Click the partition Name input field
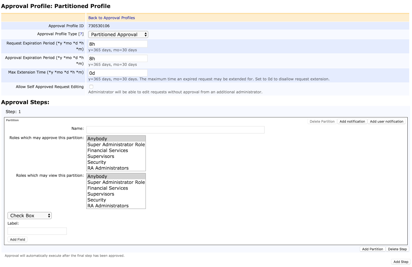The width and height of the screenshot is (412, 267). point(175,130)
